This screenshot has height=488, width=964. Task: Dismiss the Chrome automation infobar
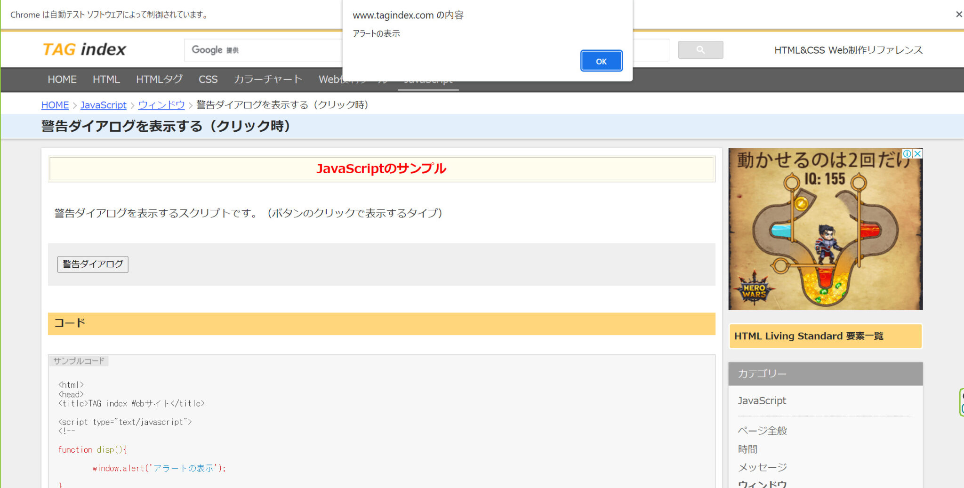click(x=958, y=15)
